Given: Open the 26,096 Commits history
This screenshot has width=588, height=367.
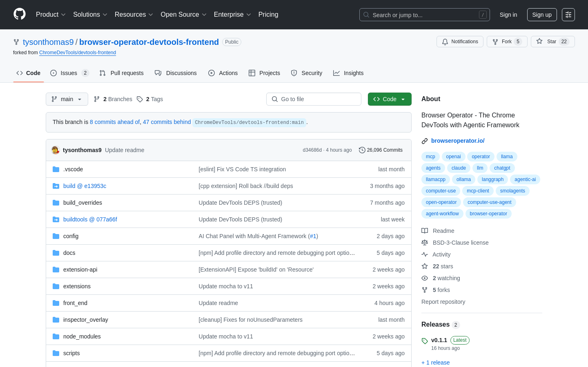Looking at the screenshot, I should (x=381, y=150).
